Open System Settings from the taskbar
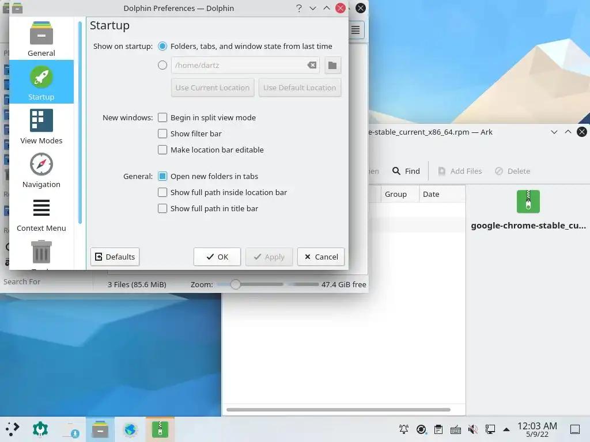 click(x=40, y=429)
